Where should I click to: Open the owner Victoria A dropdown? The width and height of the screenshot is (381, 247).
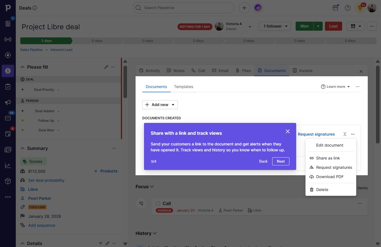[250, 27]
